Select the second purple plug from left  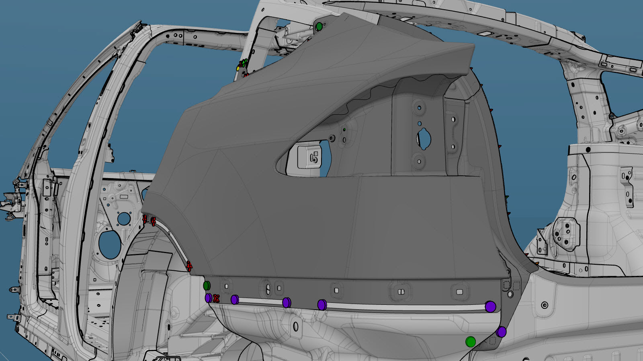(235, 300)
